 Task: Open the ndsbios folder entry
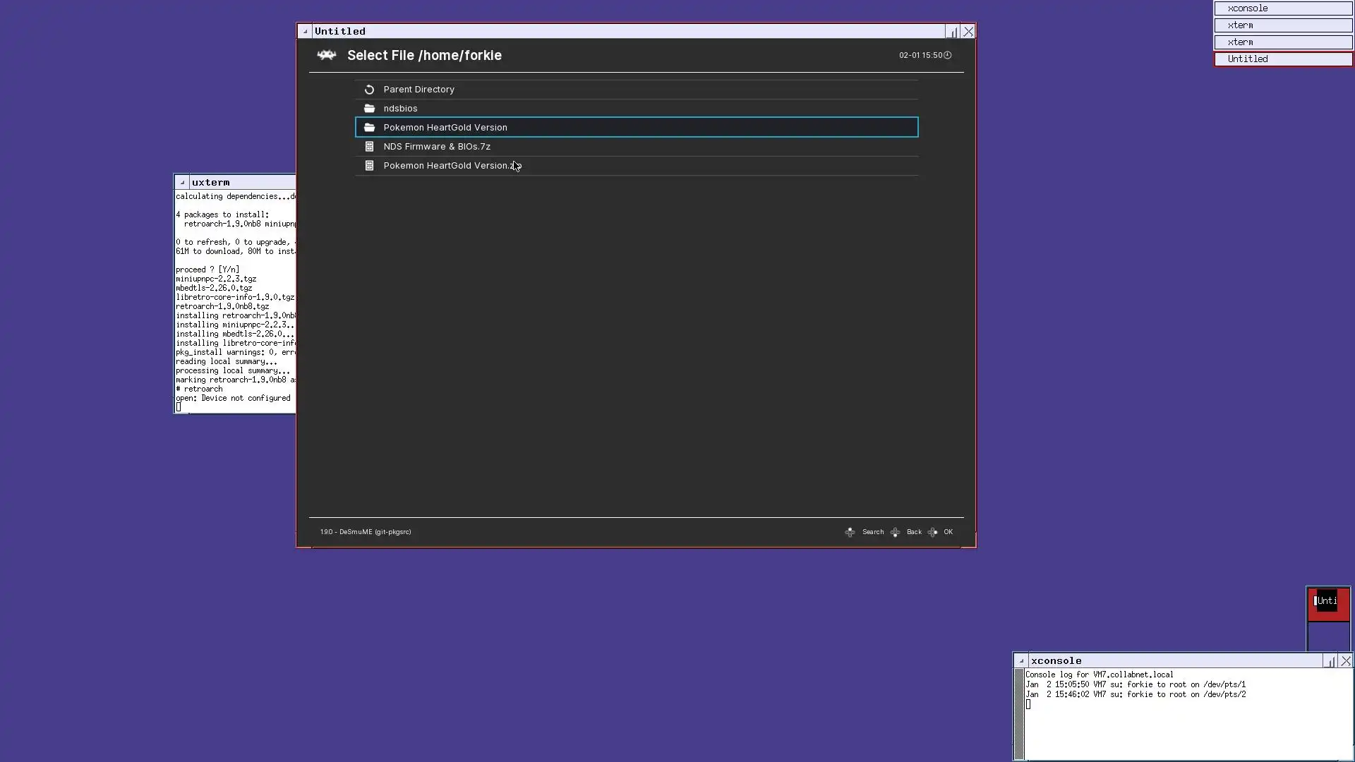tap(400, 109)
